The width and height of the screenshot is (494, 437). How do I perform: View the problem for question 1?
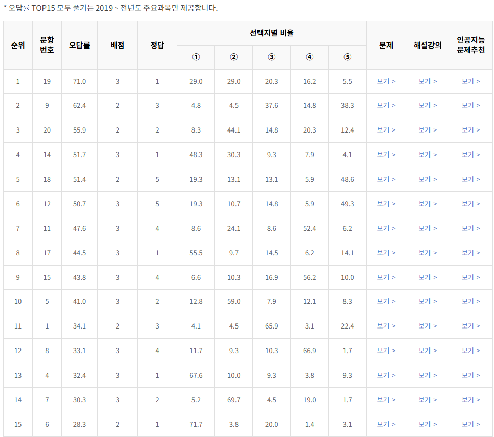pyautogui.click(x=386, y=326)
